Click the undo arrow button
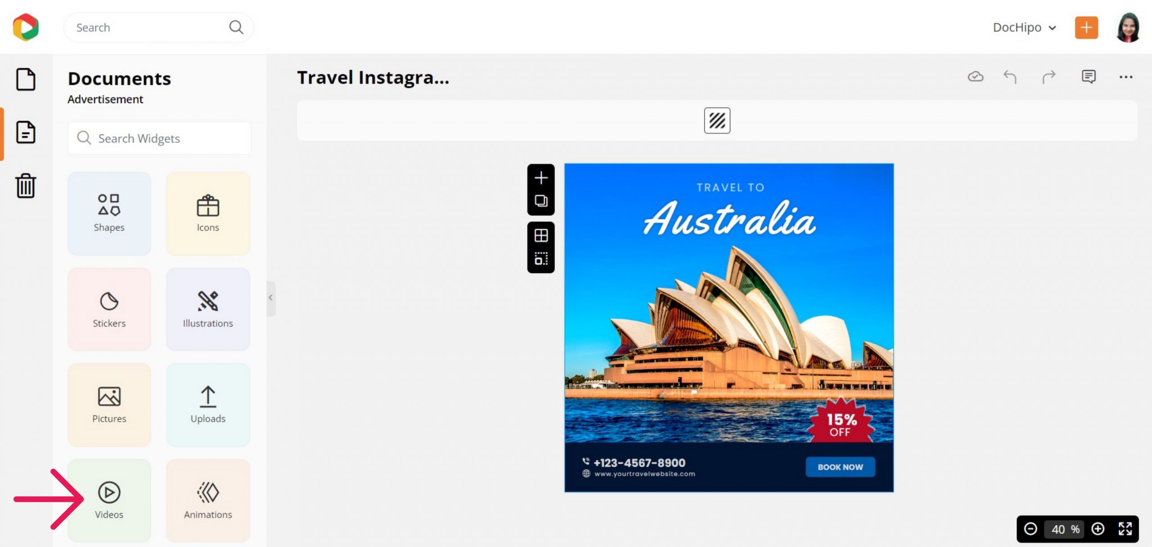Viewport: 1152px width, 547px height. pyautogui.click(x=1010, y=76)
